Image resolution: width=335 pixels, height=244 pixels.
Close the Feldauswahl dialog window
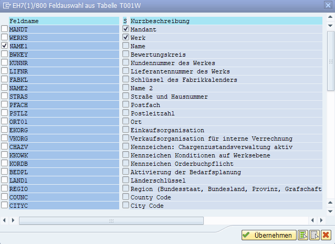(x=328, y=5)
